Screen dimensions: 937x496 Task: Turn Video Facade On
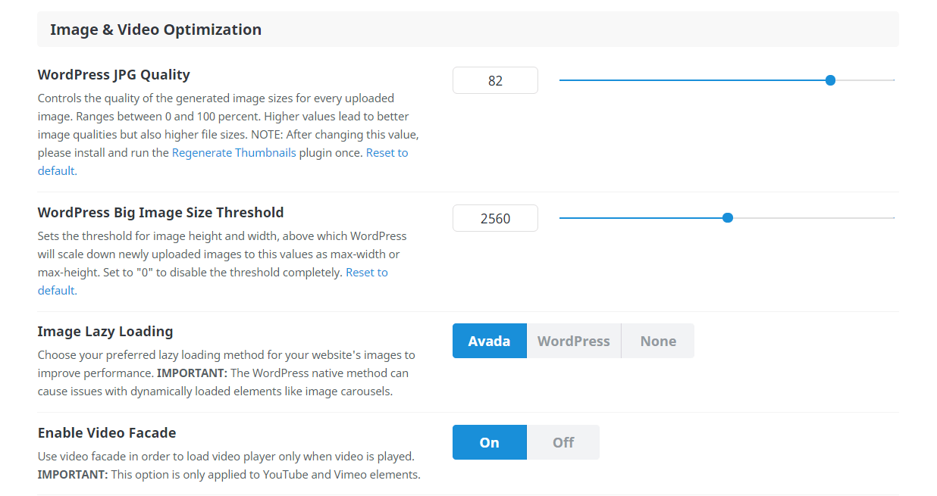click(489, 442)
